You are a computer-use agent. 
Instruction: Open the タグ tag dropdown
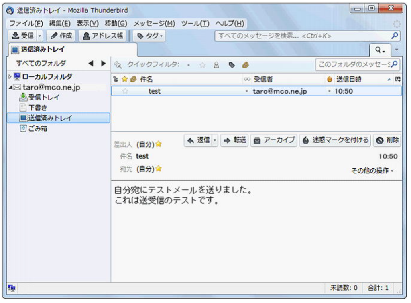[x=150, y=36]
